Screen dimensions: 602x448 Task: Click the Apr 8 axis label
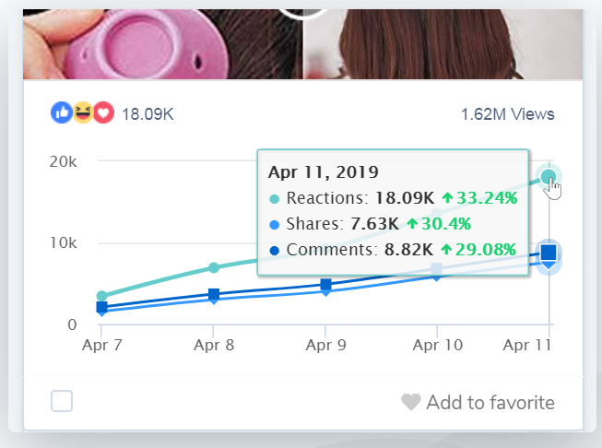[x=213, y=345]
